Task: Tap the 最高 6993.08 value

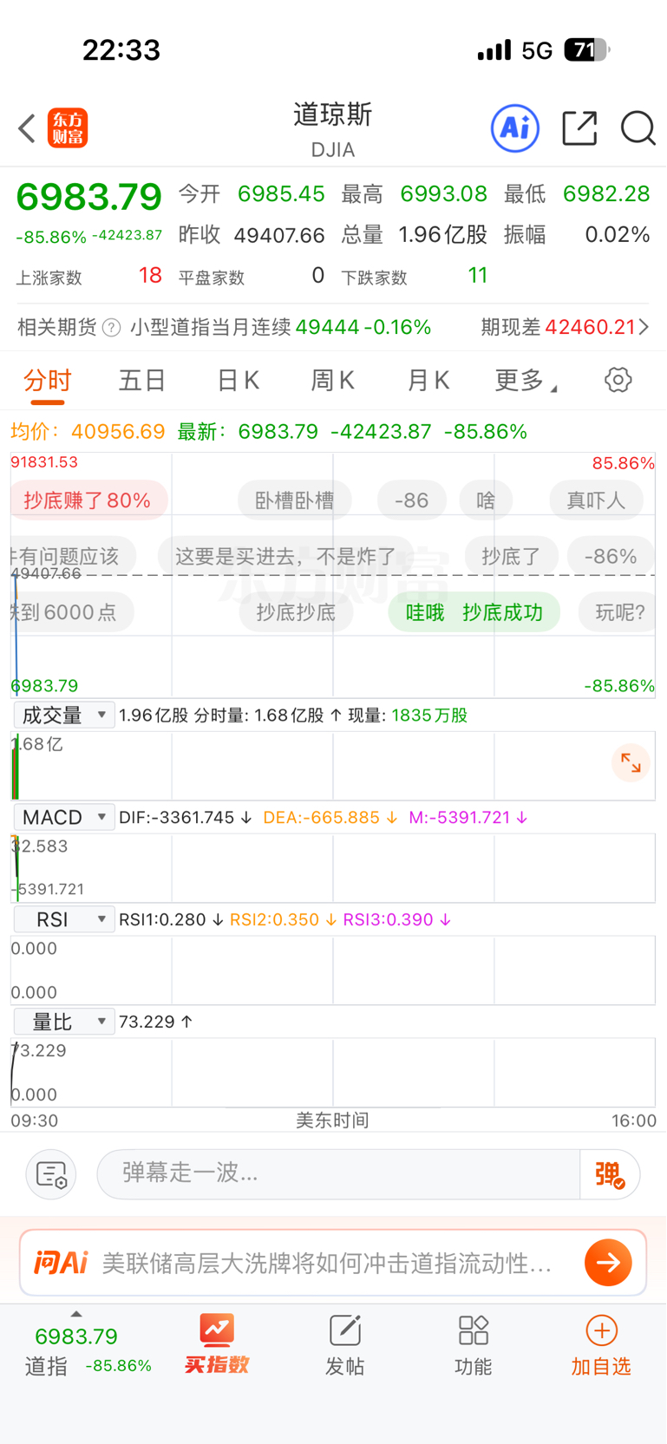Action: coord(443,193)
